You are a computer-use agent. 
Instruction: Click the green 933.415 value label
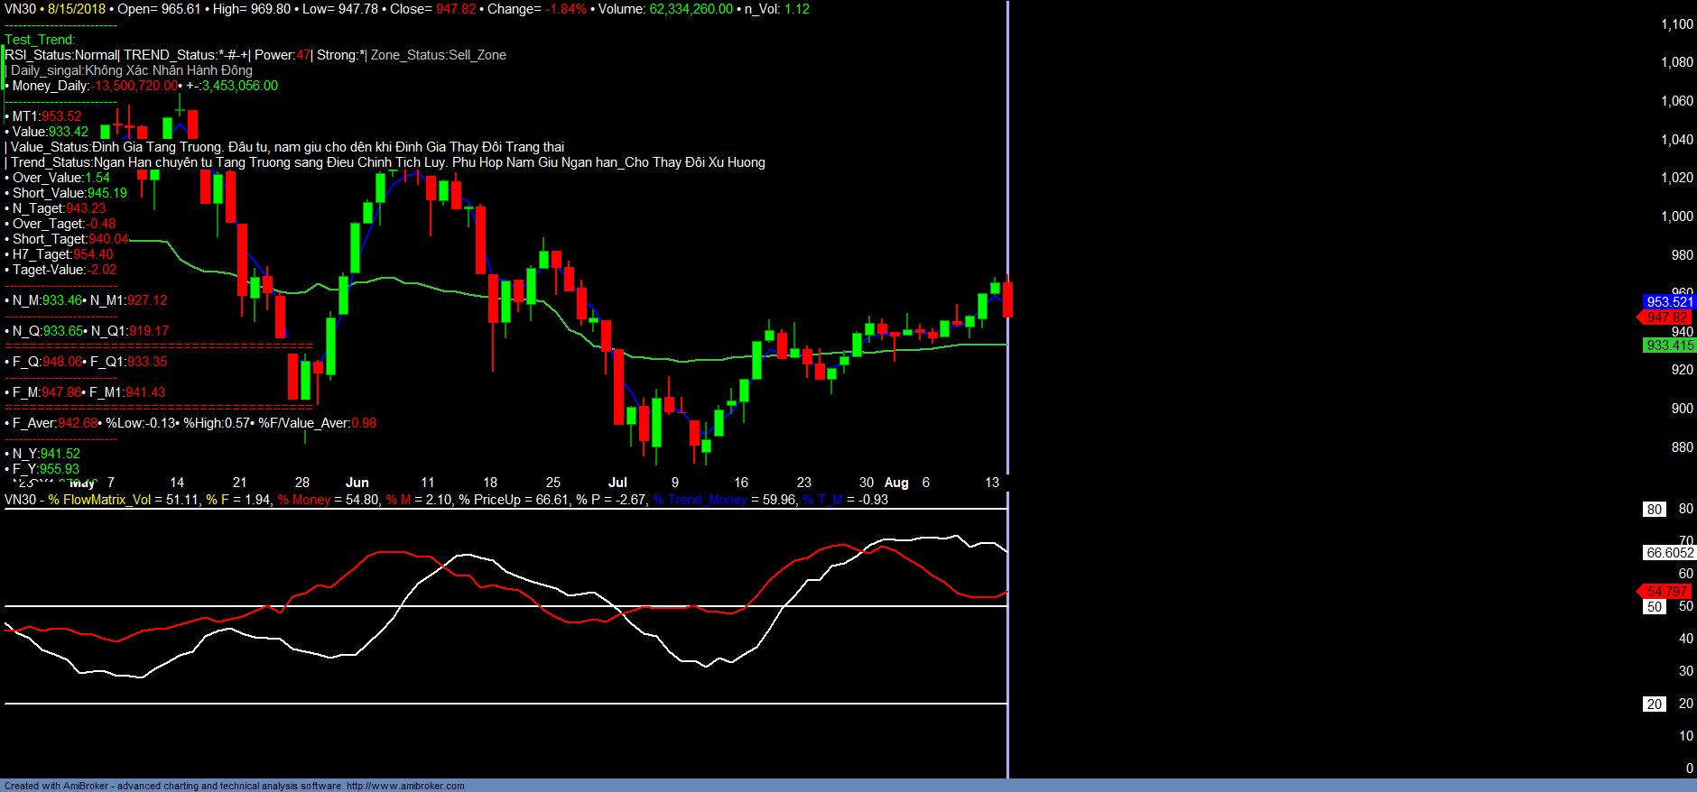click(1669, 345)
